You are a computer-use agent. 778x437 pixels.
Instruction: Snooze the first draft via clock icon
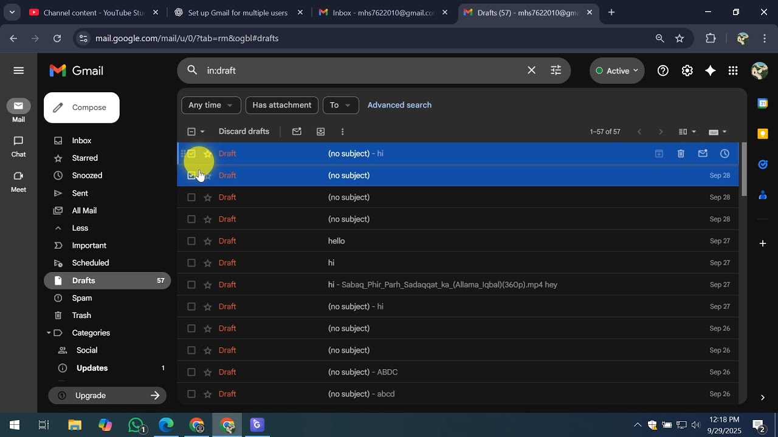tap(725, 154)
